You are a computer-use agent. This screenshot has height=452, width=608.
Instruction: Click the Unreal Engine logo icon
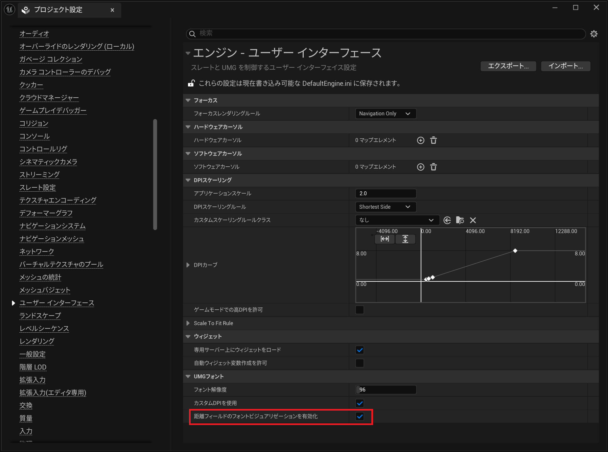pyautogui.click(x=9, y=10)
